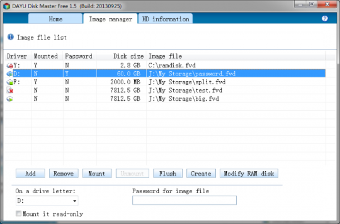
Task: Sort by the Driver column header
Action: [x=18, y=56]
